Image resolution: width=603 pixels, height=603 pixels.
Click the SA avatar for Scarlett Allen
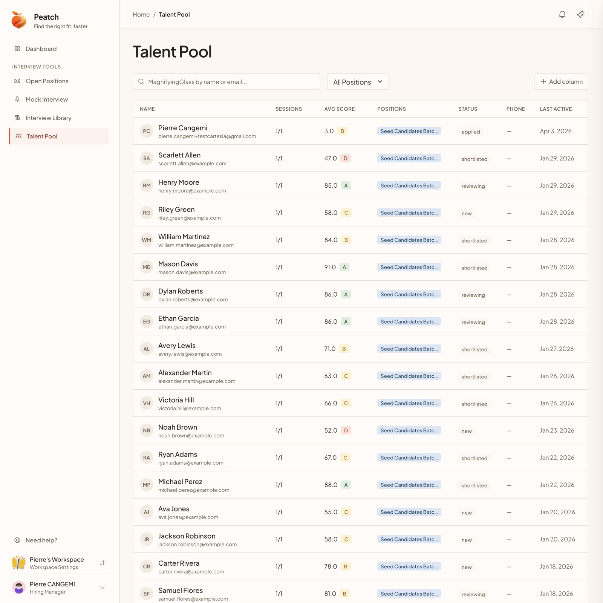[x=147, y=158]
